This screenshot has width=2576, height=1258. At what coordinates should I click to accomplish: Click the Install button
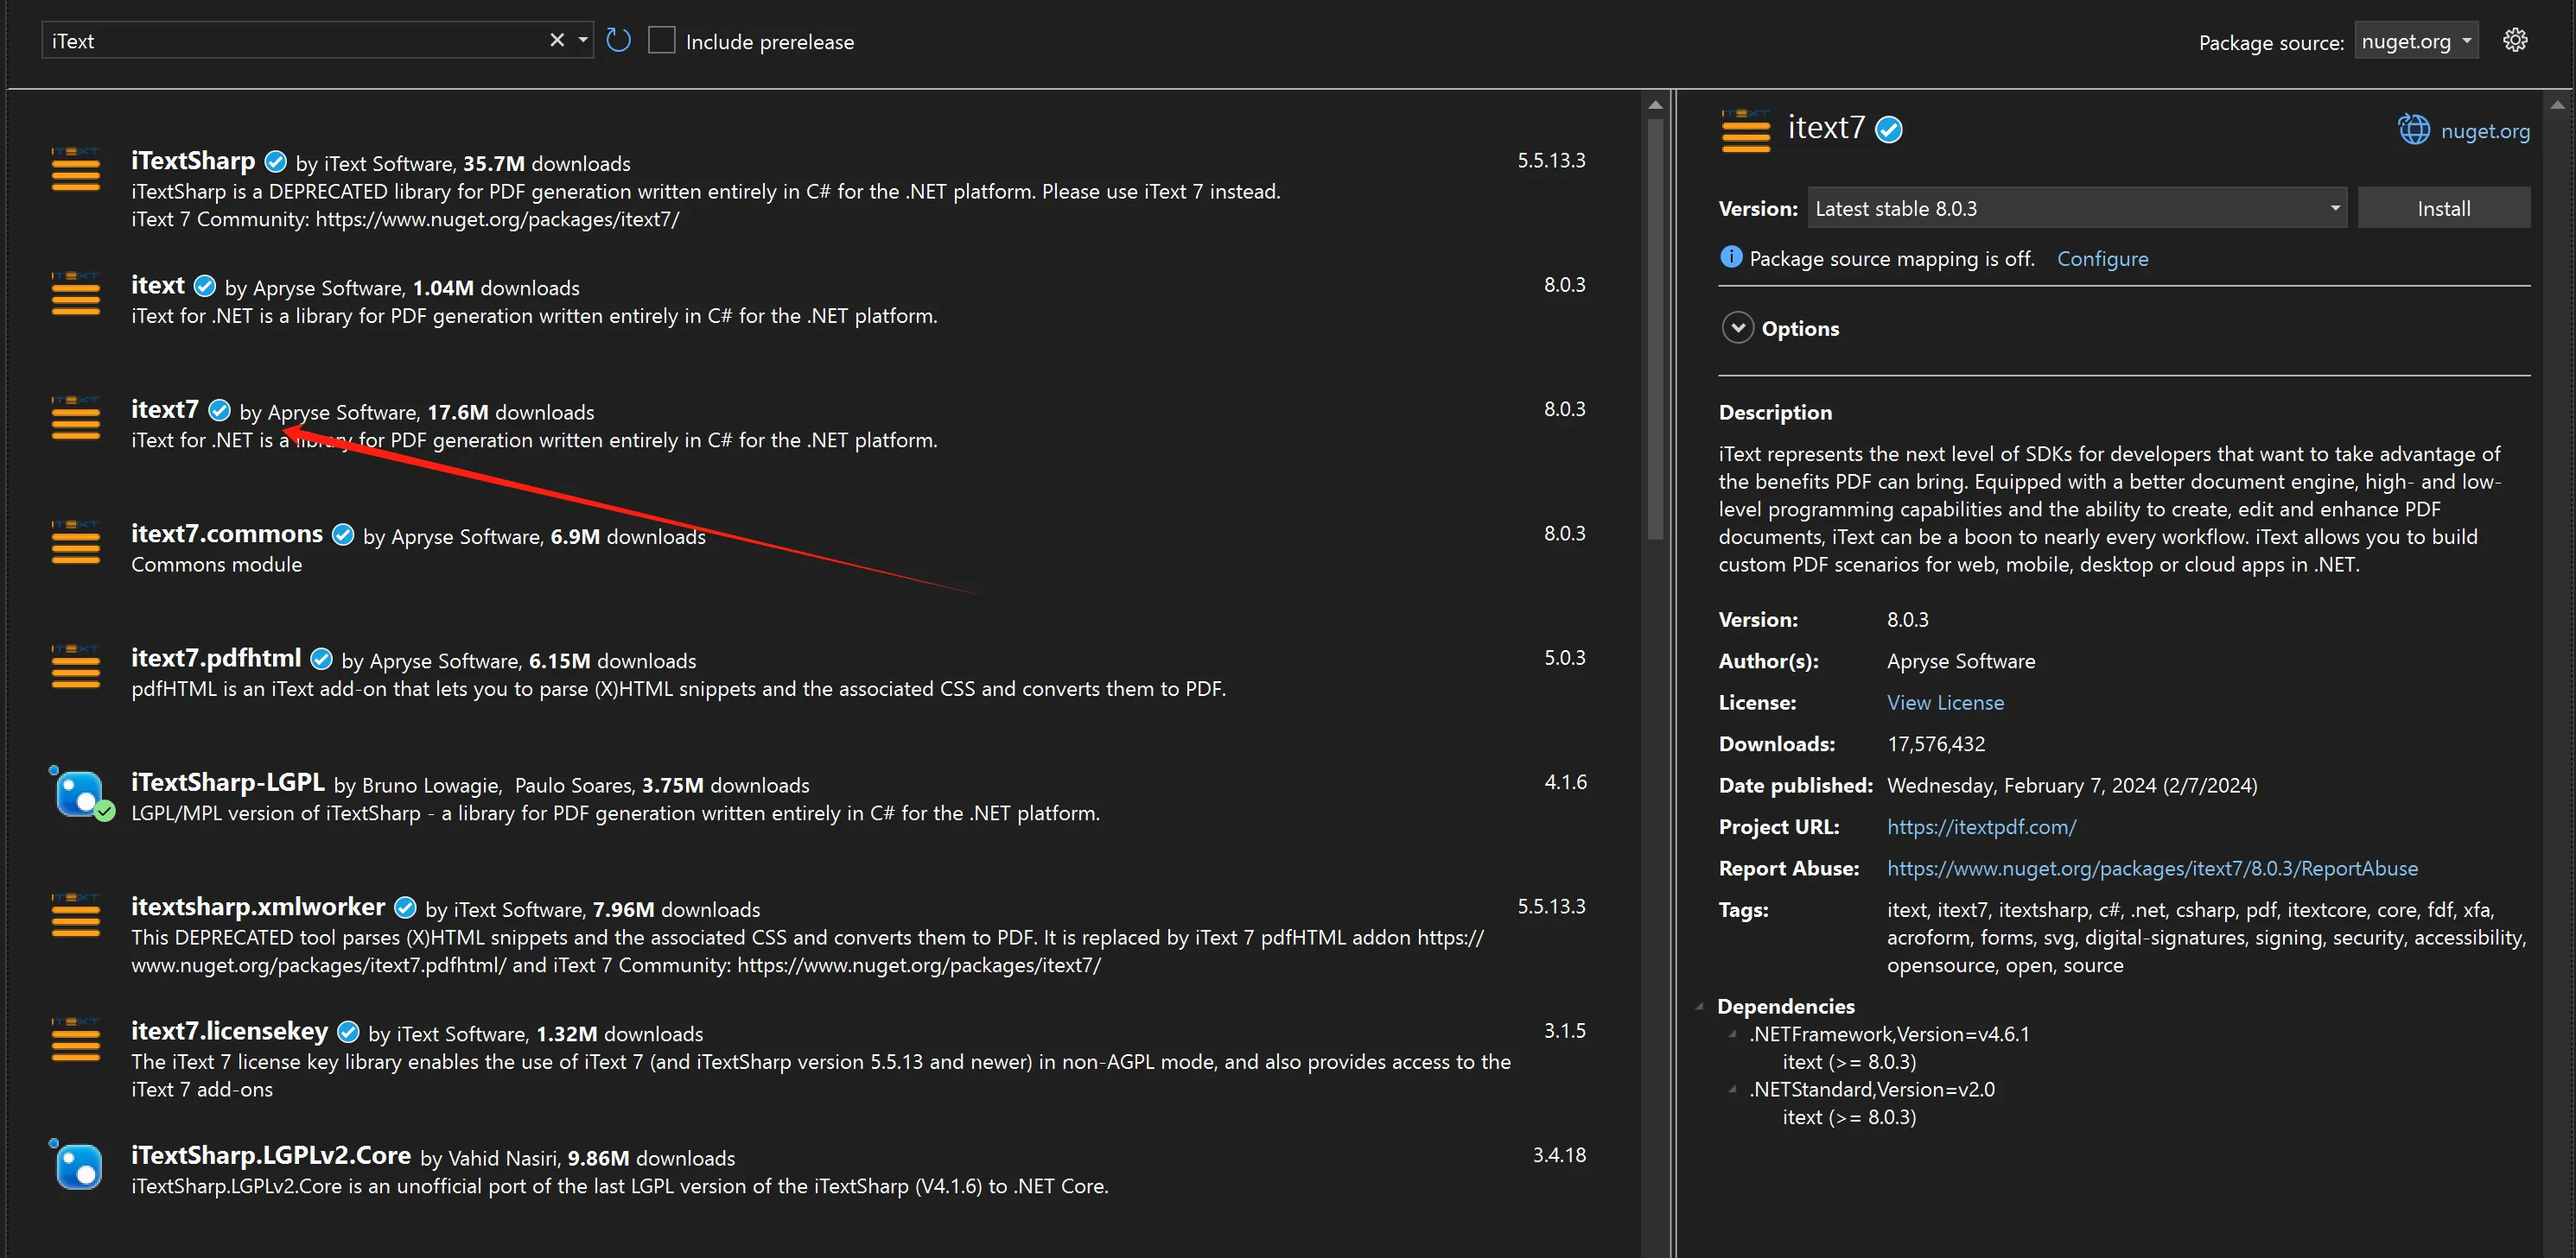(2443, 208)
